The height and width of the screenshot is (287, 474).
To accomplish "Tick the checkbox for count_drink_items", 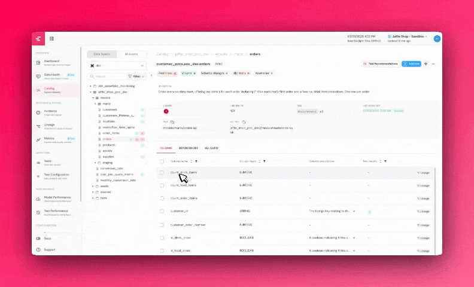I will point(162,173).
